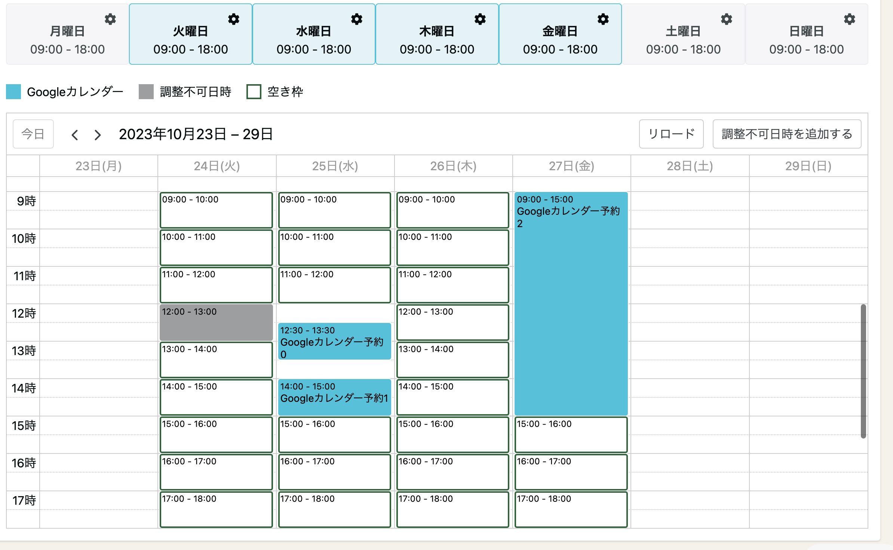Click the 今日 button

33,134
